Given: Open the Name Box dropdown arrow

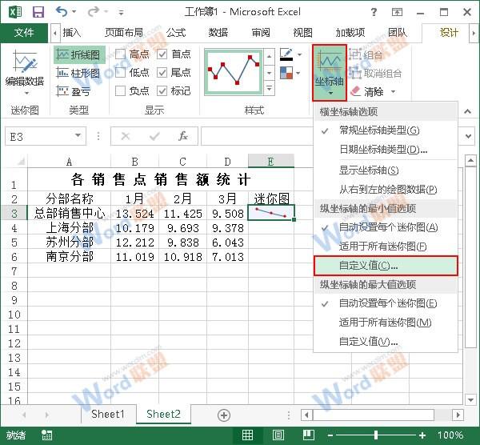Looking at the screenshot, I should click(x=78, y=135).
